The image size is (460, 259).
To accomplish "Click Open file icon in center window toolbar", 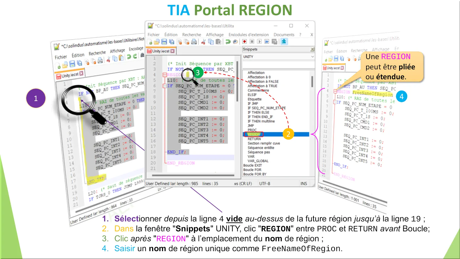I will click(157, 42).
